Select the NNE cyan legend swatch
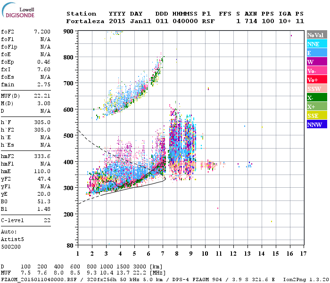This screenshot has height=283, width=330. 317,44
